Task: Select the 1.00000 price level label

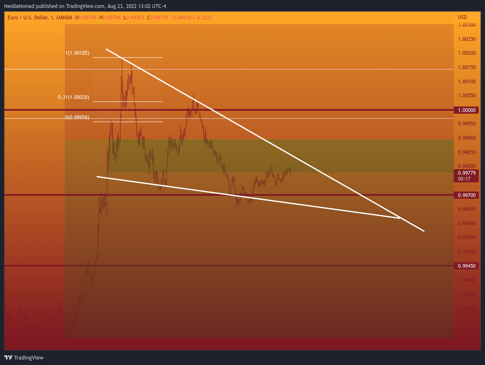Action: click(x=466, y=110)
